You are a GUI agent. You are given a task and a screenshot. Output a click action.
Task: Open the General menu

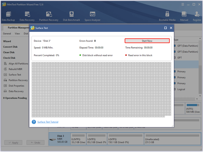(7, 34)
